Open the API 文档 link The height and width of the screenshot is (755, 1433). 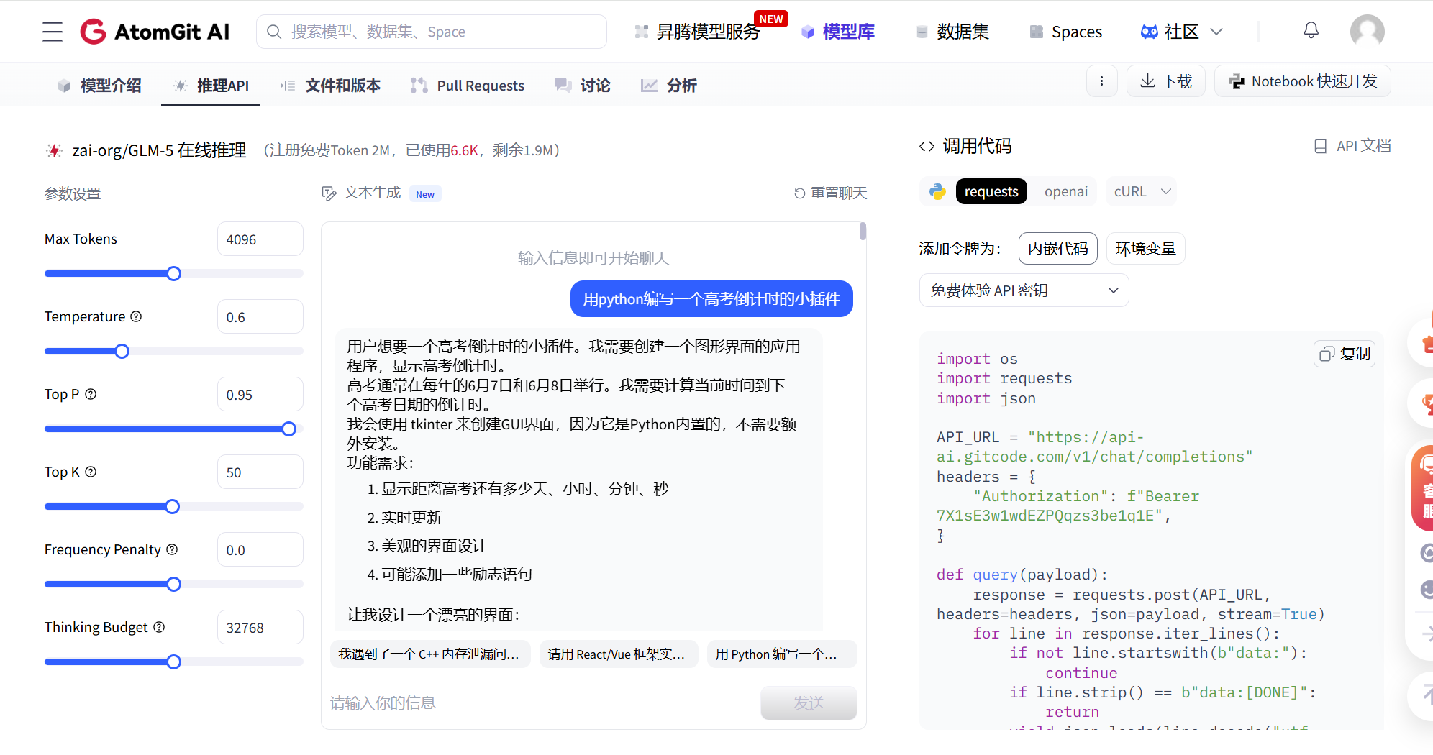(x=1353, y=146)
